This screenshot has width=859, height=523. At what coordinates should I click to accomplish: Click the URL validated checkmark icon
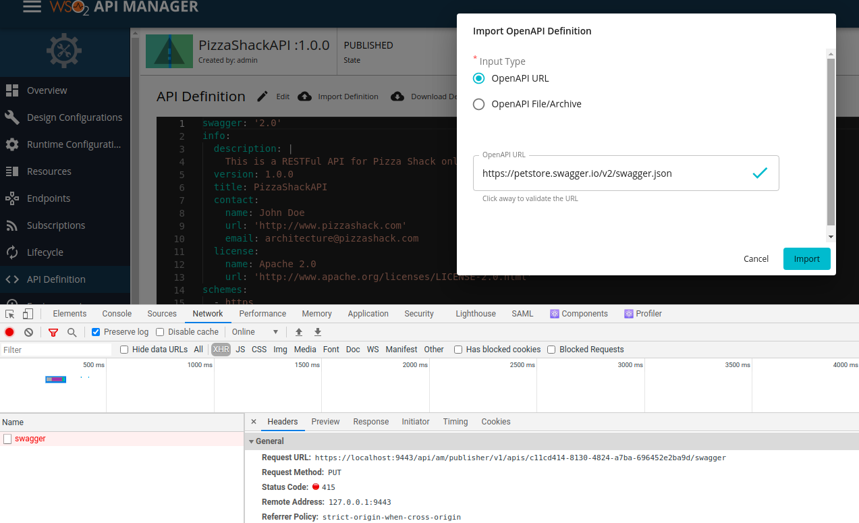coord(760,173)
